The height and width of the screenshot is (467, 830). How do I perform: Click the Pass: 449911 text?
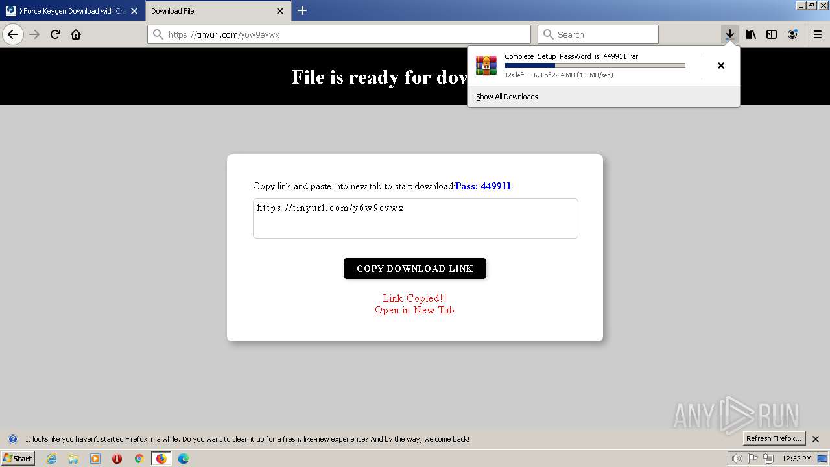pos(483,186)
